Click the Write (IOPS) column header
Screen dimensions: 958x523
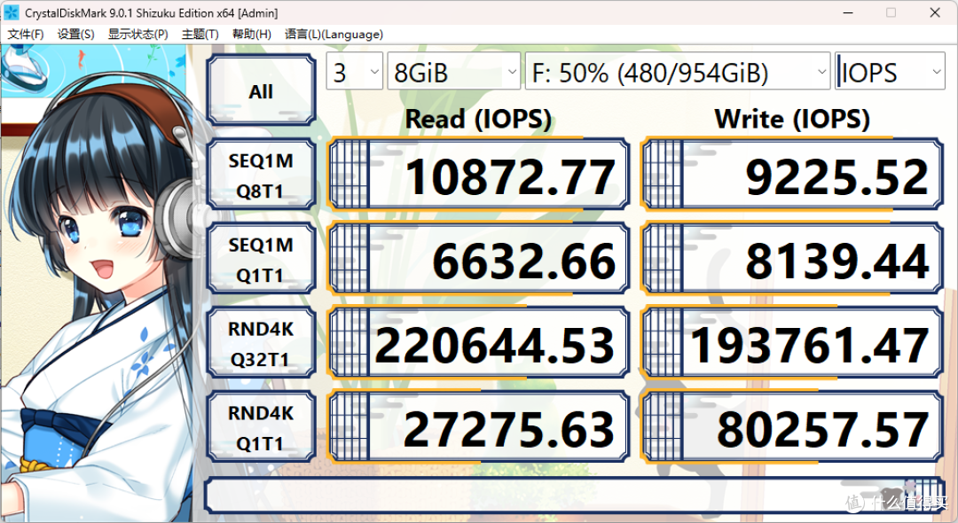point(792,119)
